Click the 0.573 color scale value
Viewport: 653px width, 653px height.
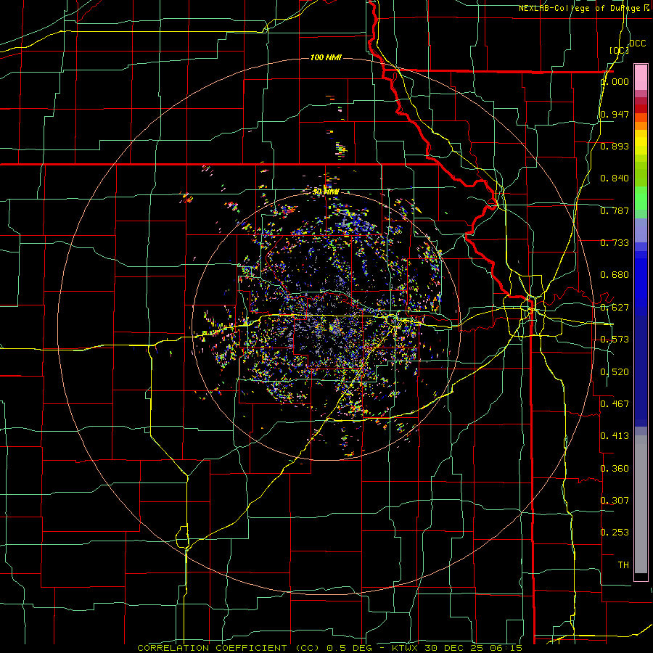coord(615,340)
